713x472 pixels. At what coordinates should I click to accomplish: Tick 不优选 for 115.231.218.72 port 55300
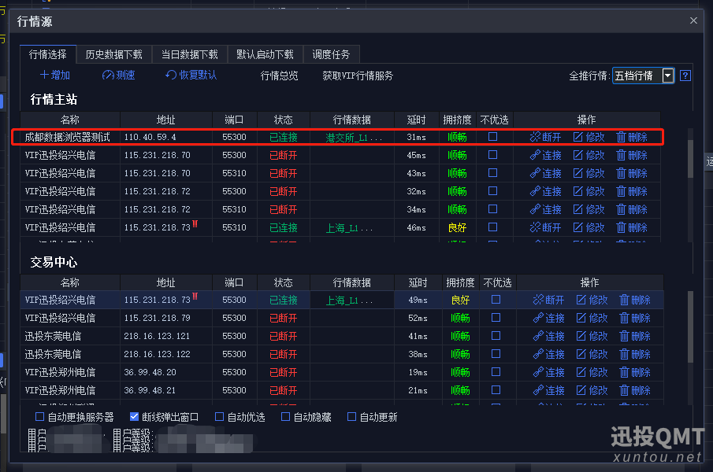[x=492, y=191]
